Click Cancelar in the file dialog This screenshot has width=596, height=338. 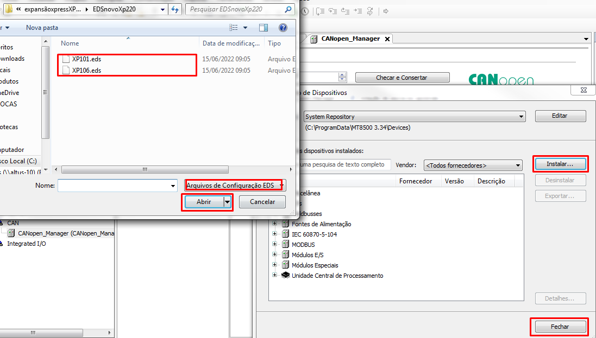[262, 202]
